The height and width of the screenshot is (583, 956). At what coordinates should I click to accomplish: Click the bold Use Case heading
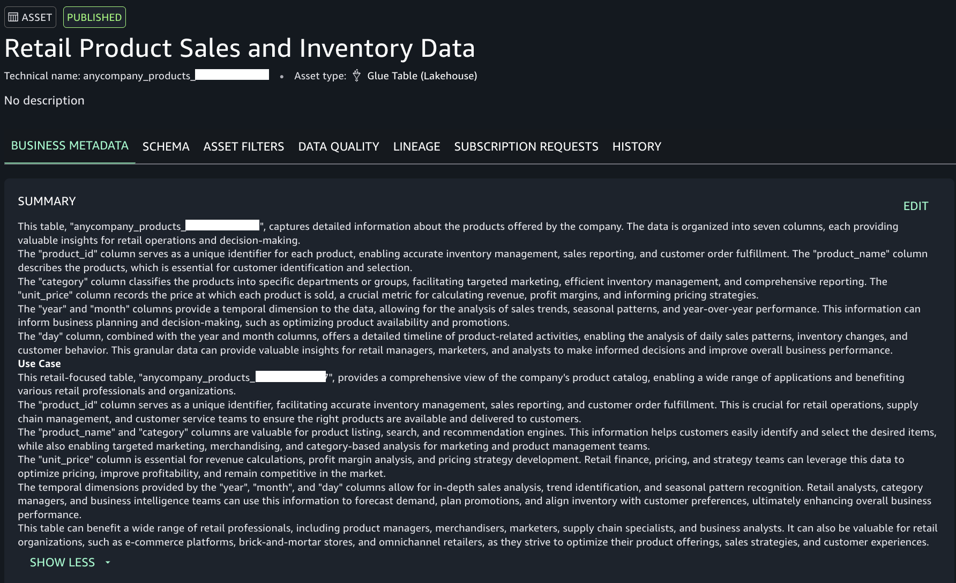coord(39,364)
